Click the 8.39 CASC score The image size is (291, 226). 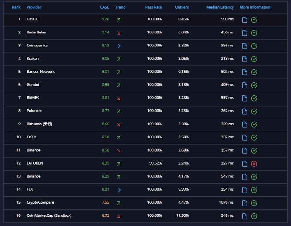coord(105,163)
